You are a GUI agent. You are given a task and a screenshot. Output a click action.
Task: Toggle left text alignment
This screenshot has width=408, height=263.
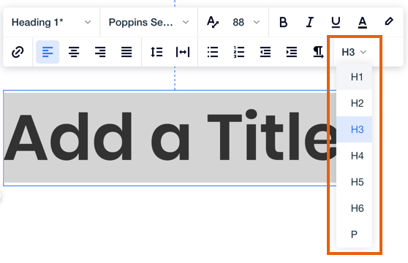(48, 52)
